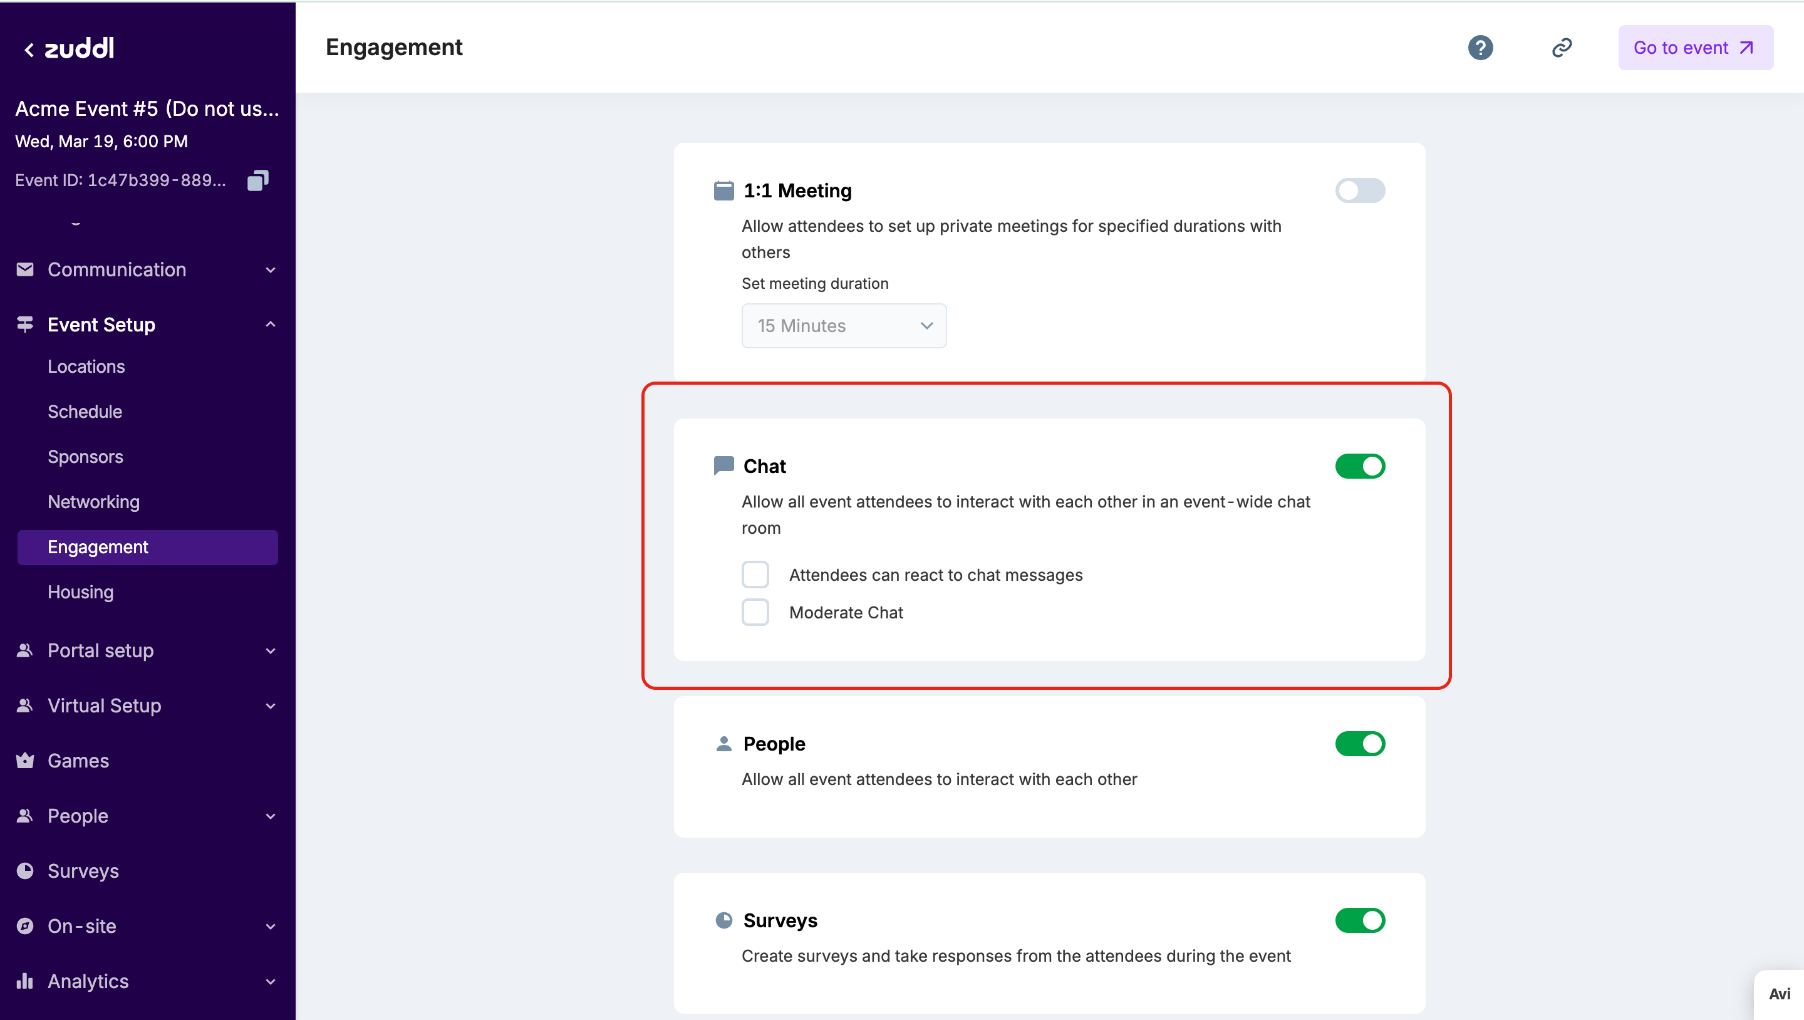Disable the Surveys engagement toggle
Viewport: 1804px width, 1020px height.
click(1359, 920)
